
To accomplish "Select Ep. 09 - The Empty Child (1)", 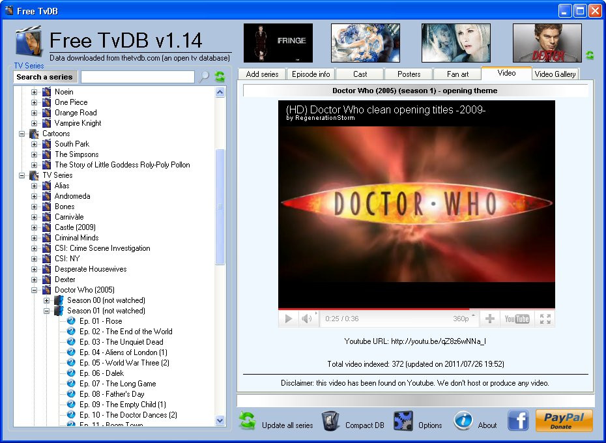I will (x=123, y=405).
